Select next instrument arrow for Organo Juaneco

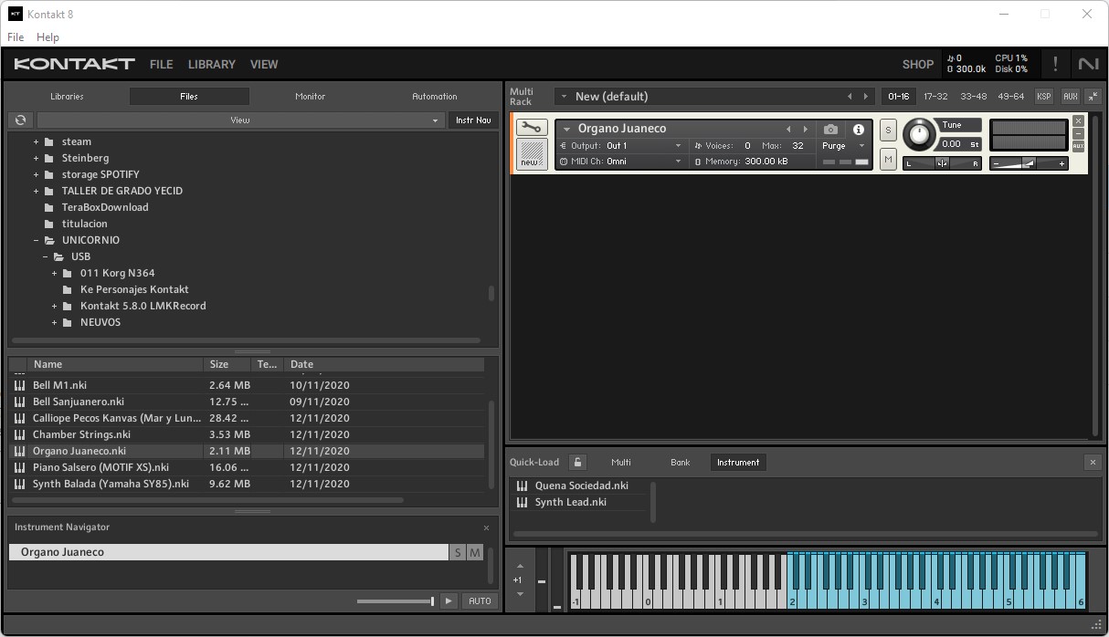point(805,129)
